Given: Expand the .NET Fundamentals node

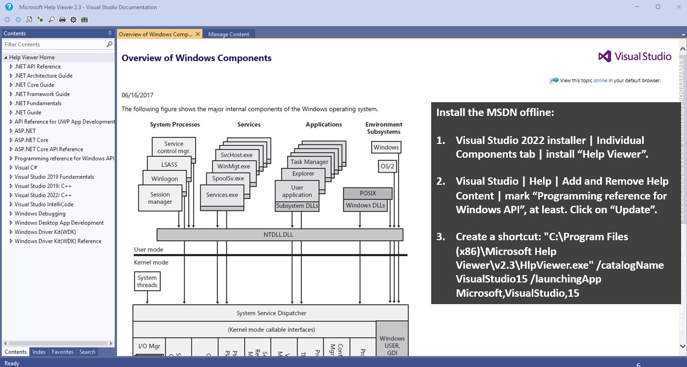Looking at the screenshot, I should 11,103.
